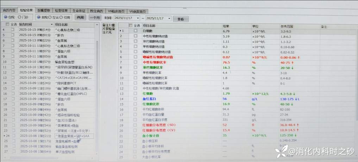This screenshot has height=162, width=358.
Task: Choose the 引用 radio option
Action: [62, 17]
